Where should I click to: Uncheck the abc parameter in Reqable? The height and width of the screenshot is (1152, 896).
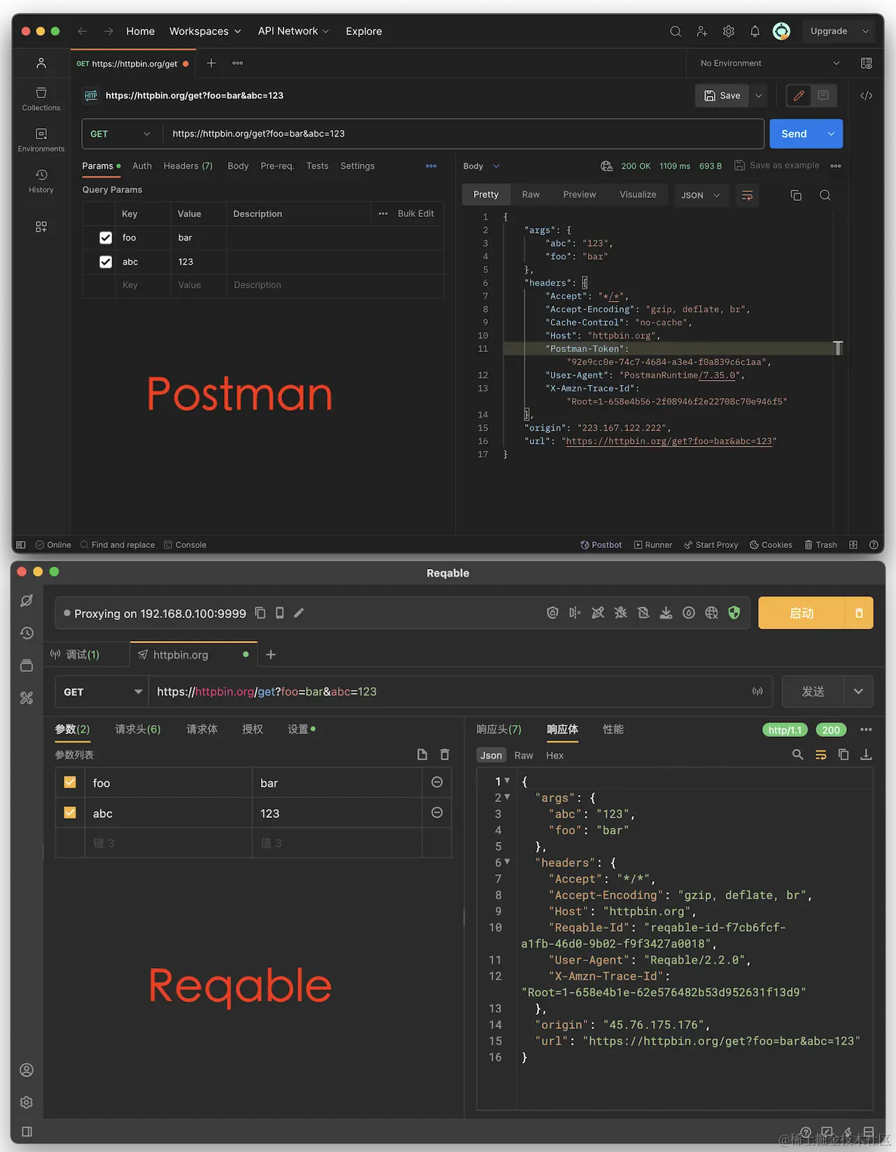[70, 813]
